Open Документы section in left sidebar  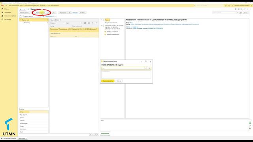[8, 12]
